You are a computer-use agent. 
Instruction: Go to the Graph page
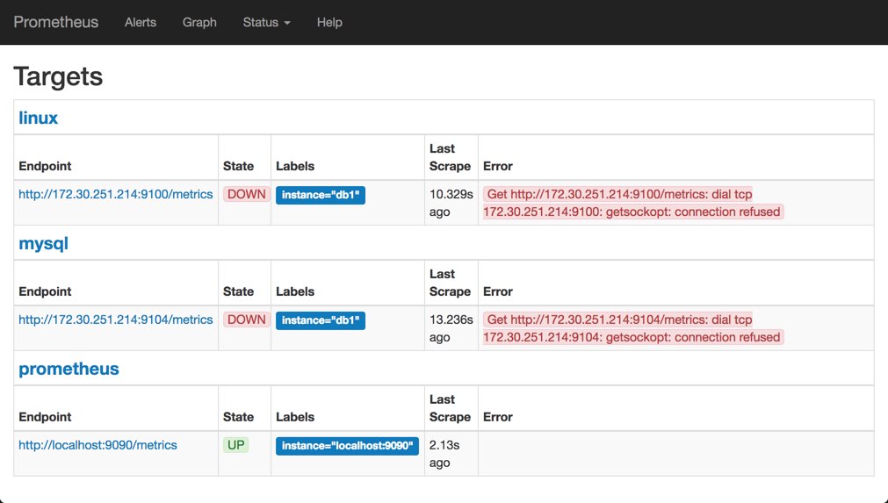pyautogui.click(x=199, y=22)
